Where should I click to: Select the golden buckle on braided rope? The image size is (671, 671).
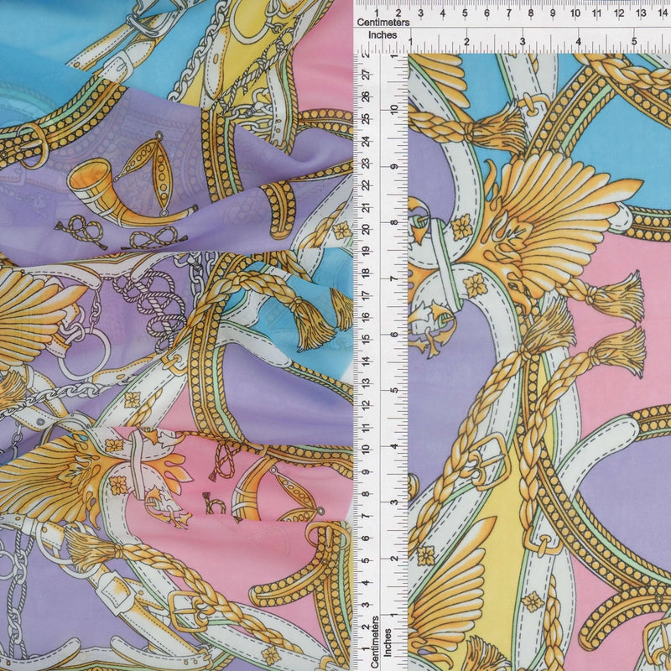(490, 461)
